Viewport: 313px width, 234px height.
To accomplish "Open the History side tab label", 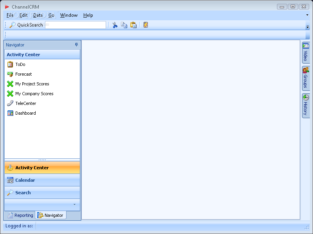I will [306, 108].
